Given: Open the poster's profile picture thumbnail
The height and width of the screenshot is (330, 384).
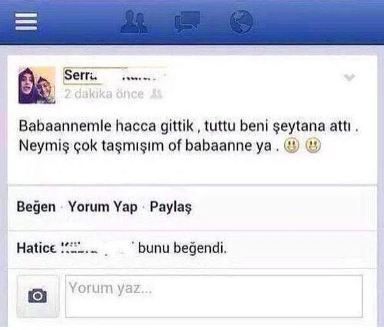Looking at the screenshot, I should (37, 85).
